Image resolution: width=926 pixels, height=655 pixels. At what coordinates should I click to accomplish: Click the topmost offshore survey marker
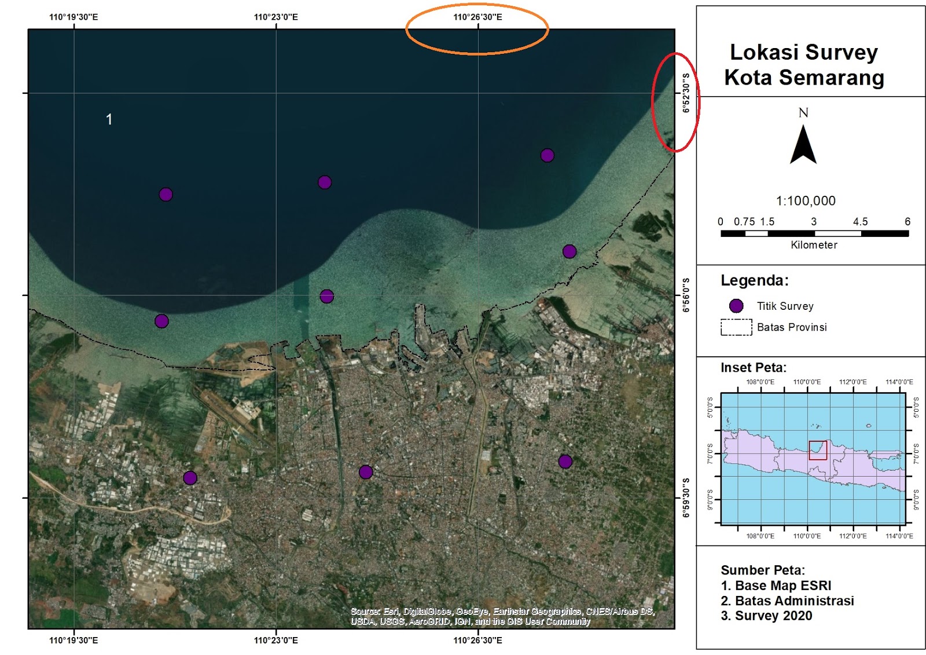click(x=547, y=155)
